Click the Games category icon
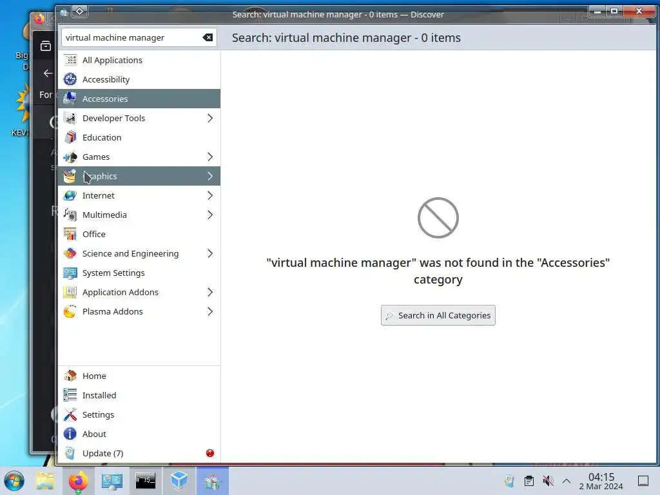 click(x=70, y=157)
